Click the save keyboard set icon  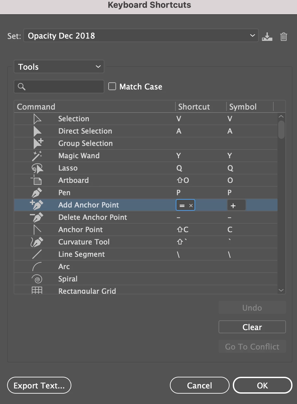pyautogui.click(x=267, y=36)
